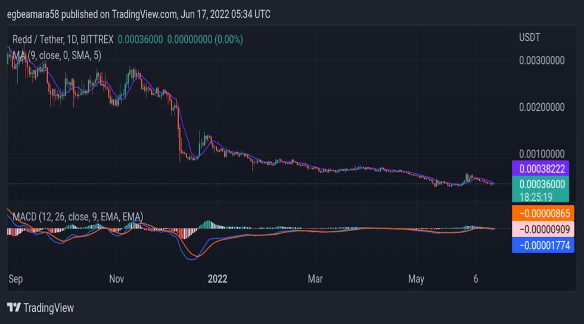Screen dimensions: 584x324
Task: Click the TradingView logo icon
Action: tap(14, 307)
